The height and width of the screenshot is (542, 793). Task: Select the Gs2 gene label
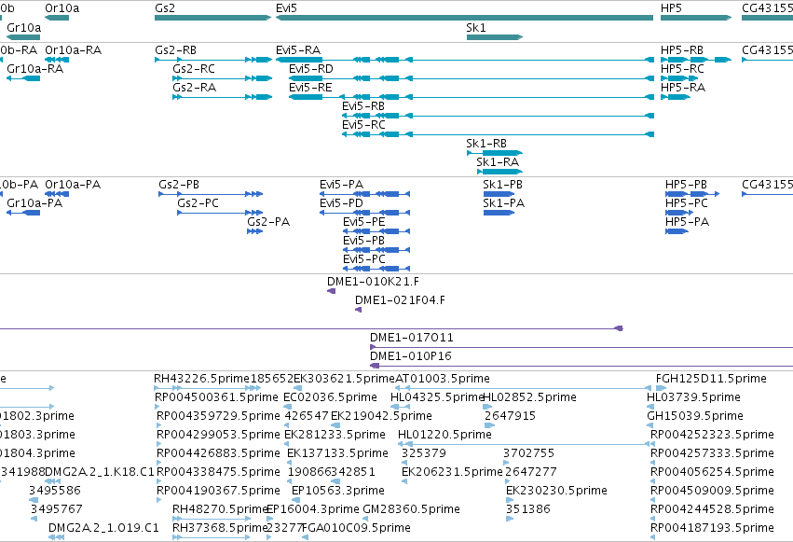(165, 8)
